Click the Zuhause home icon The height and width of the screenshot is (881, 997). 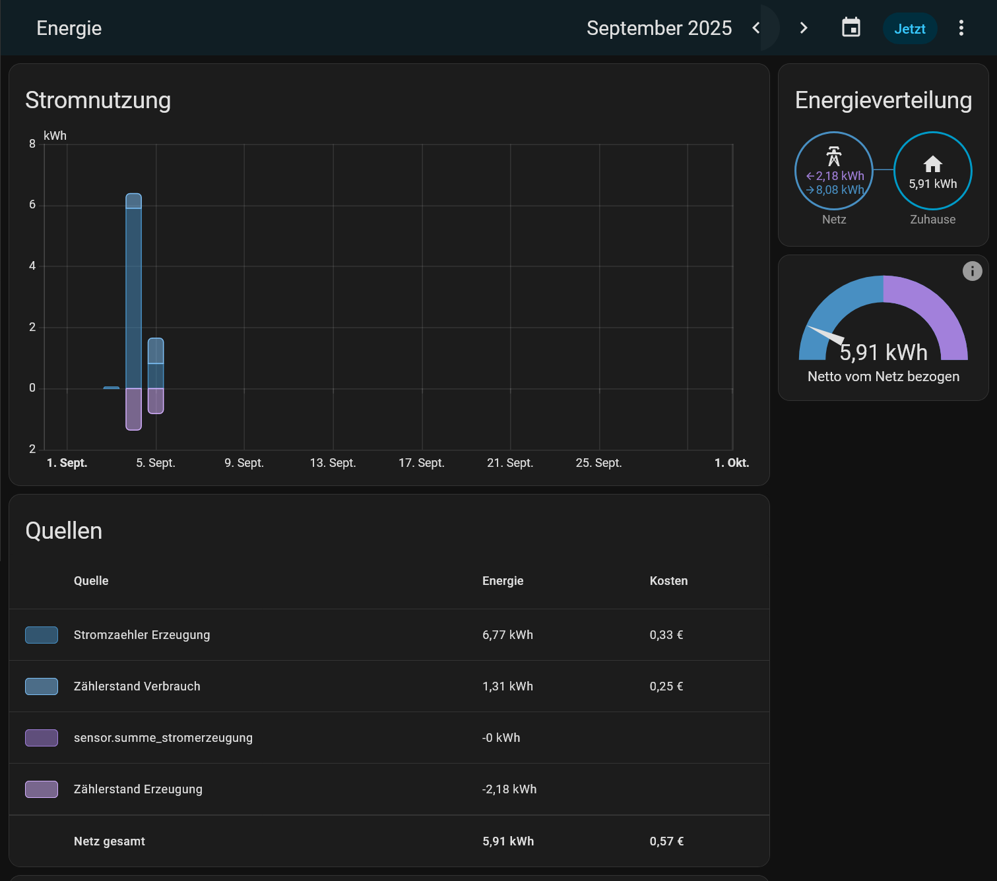coord(932,164)
